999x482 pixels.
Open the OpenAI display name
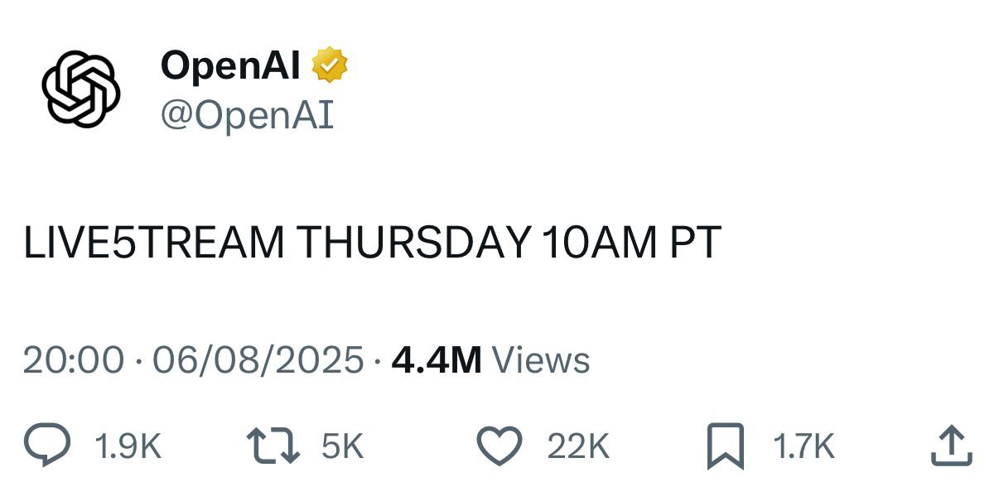230,65
